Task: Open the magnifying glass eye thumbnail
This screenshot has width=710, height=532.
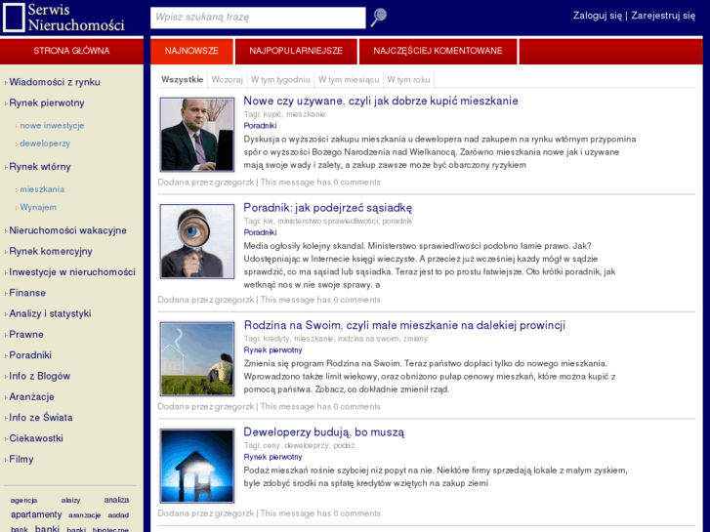Action: click(197, 241)
